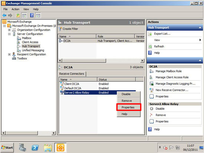Click tree pane horizontal scrollbar right arrow
This screenshot has width=204, height=153.
coord(53,133)
